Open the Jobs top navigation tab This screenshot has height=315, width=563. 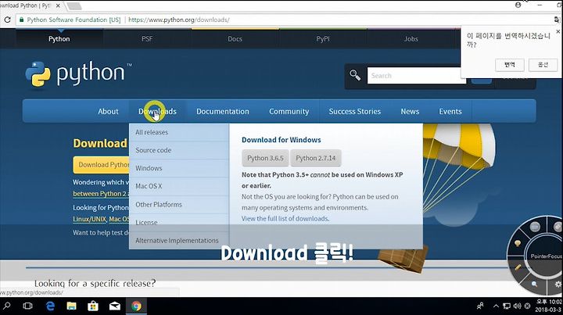pos(411,39)
